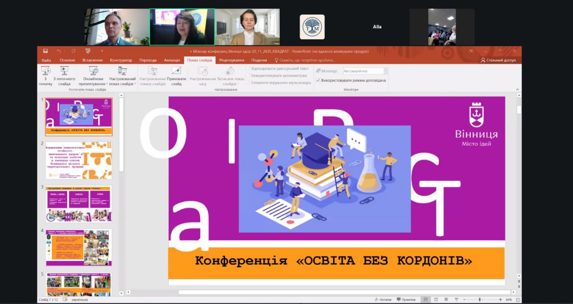
Task: Click the Hide Slide icon
Action: 176,75
